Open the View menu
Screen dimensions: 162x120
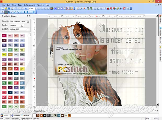pos(14,5)
